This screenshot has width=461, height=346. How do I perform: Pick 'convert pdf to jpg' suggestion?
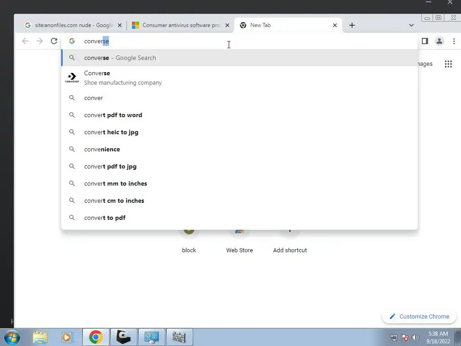click(240, 166)
